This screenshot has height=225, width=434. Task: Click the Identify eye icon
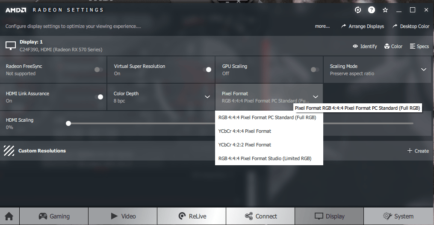355,46
